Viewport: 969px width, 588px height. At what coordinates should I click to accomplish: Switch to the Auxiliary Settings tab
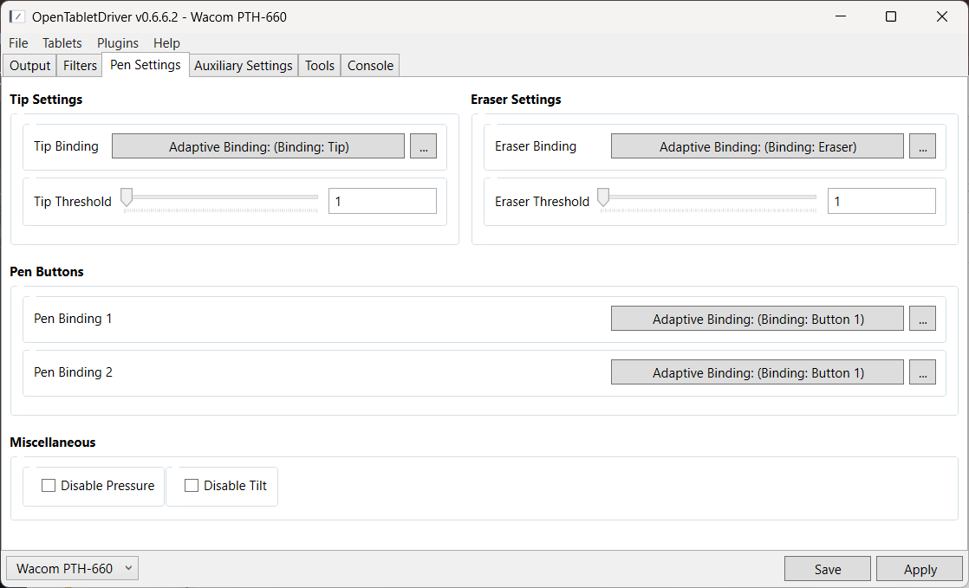coord(244,66)
